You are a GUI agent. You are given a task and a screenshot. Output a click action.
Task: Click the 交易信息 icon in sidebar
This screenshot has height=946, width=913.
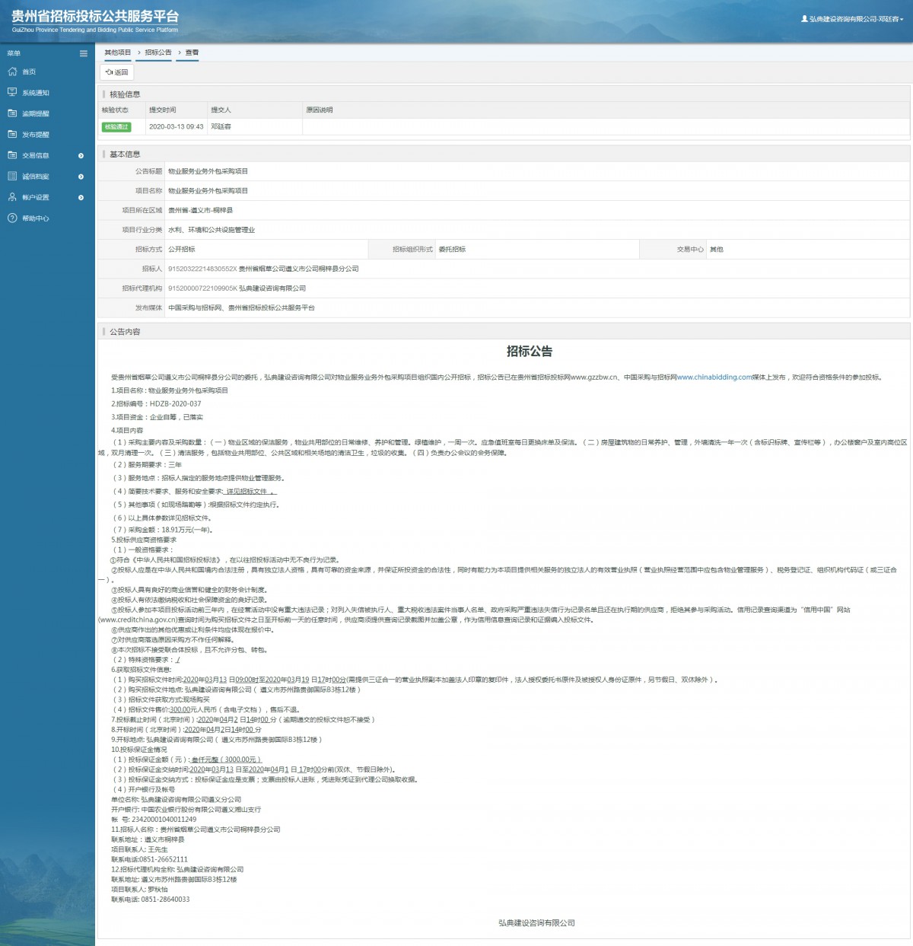click(12, 155)
